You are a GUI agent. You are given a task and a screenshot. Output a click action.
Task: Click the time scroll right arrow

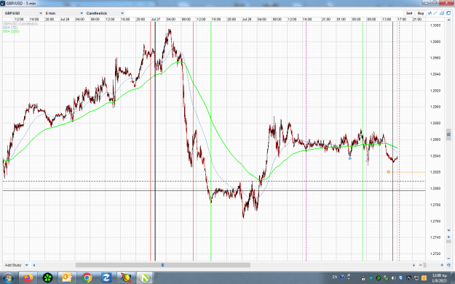tap(414, 265)
